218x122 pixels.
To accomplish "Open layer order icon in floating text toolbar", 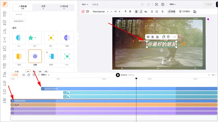I will tap(148, 37).
